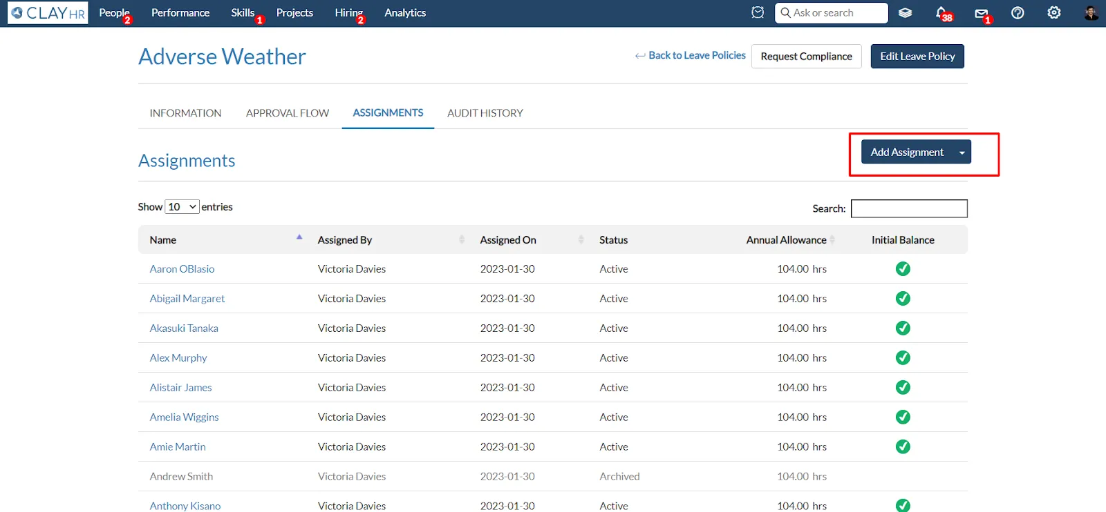Click Aaron OBlasio's initial balance green checkmark
This screenshot has height=512, width=1106.
(x=903, y=269)
